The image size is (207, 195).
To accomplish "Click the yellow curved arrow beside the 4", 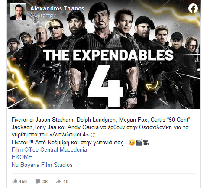I will coord(152,86).
